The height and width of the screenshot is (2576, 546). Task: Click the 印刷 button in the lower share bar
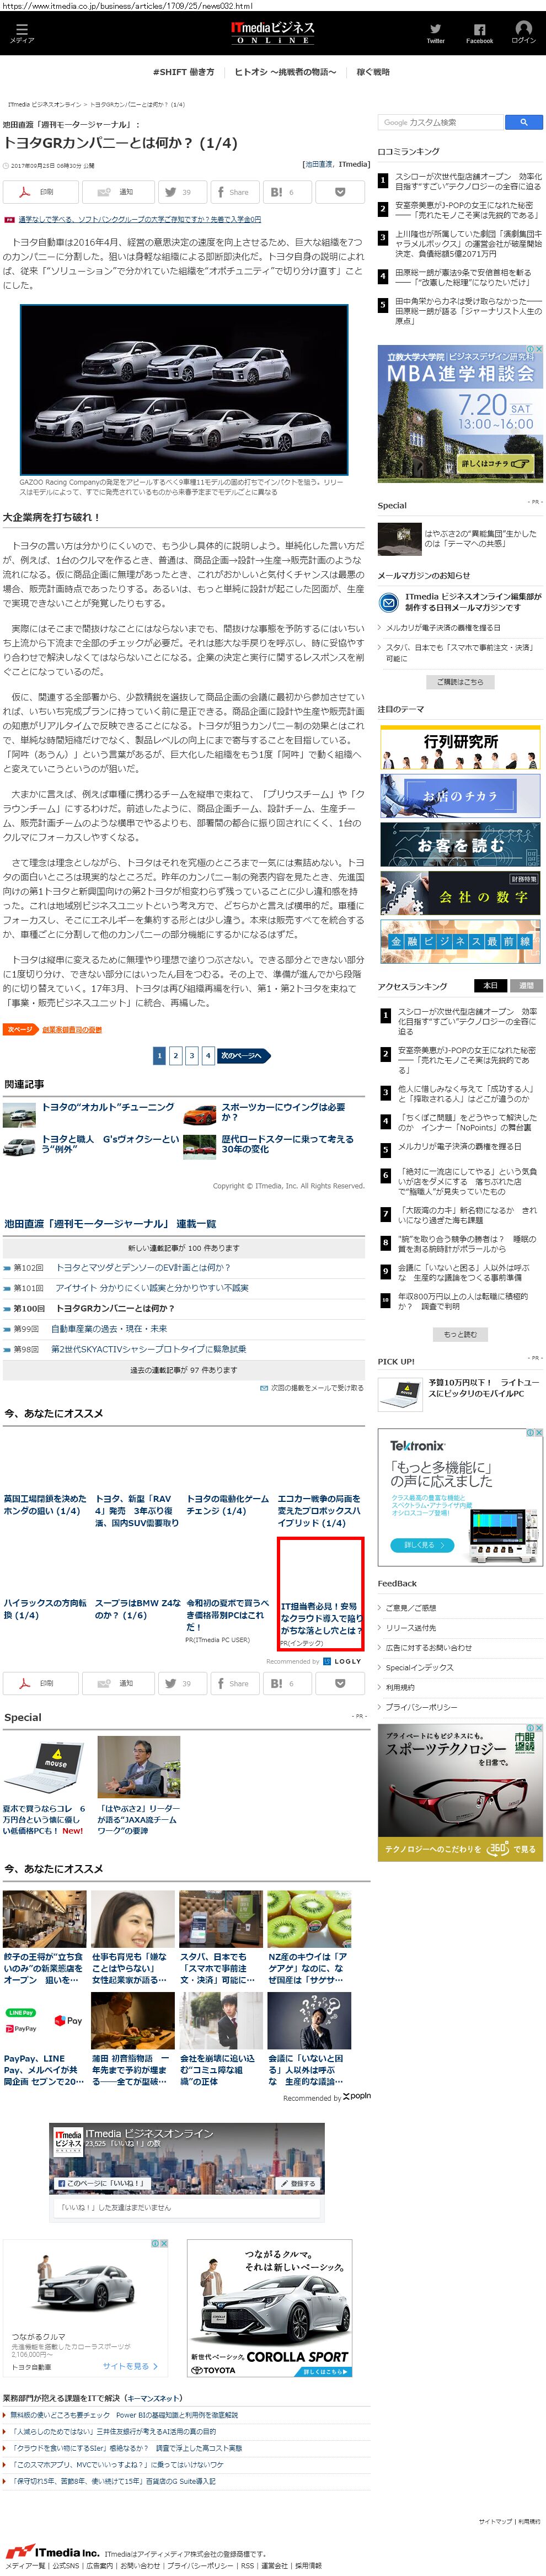[41, 1683]
